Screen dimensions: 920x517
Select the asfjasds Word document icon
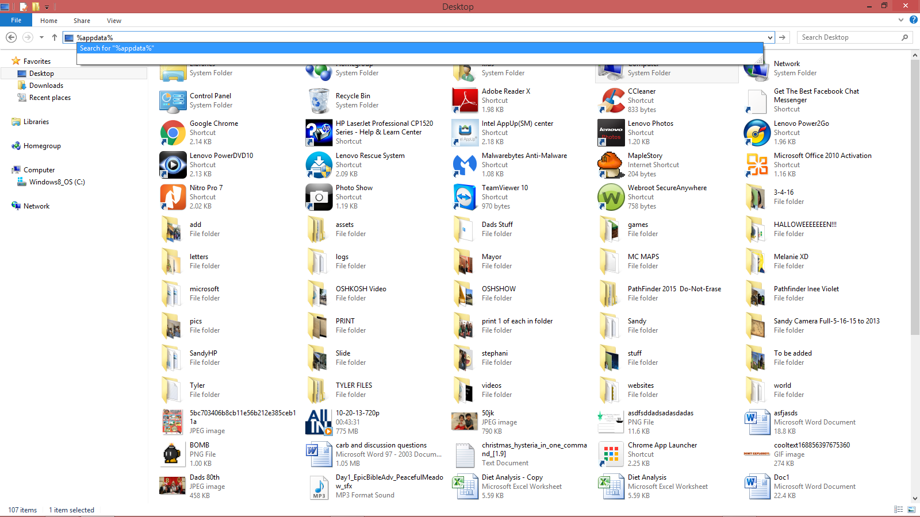click(757, 422)
